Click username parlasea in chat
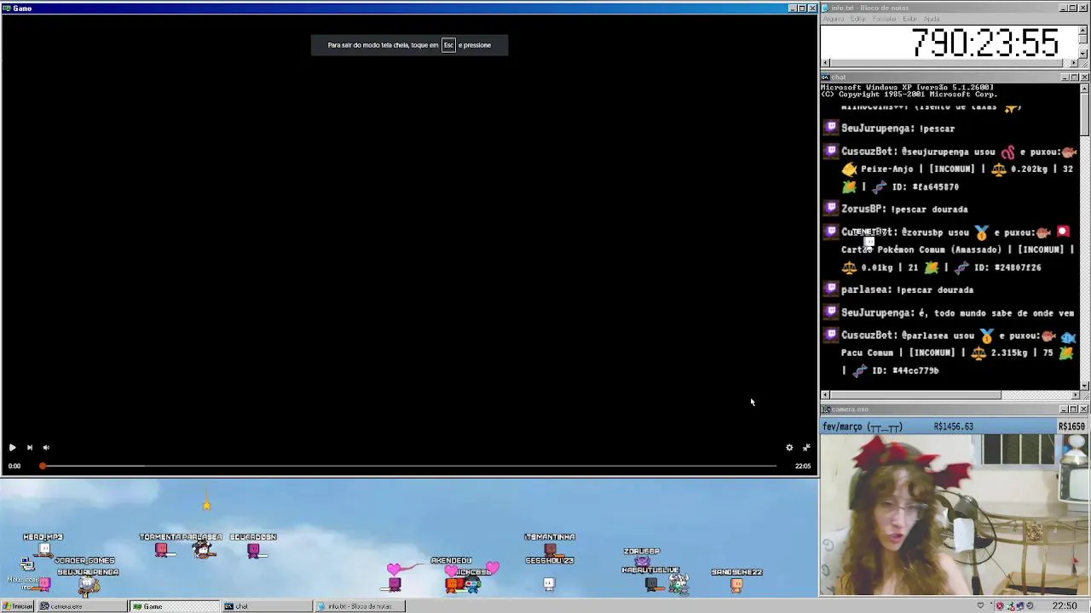Screen dimensions: 1091x613 864,290
